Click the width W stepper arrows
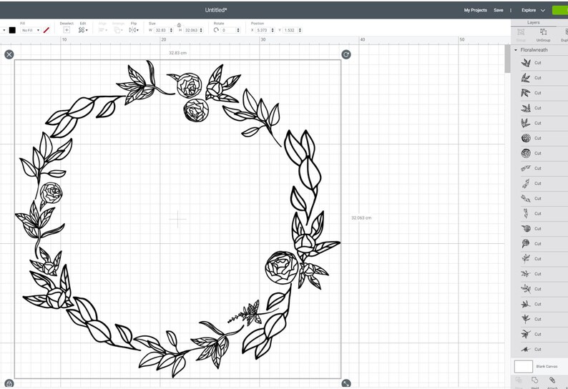The width and height of the screenshot is (568, 389). pos(172,30)
